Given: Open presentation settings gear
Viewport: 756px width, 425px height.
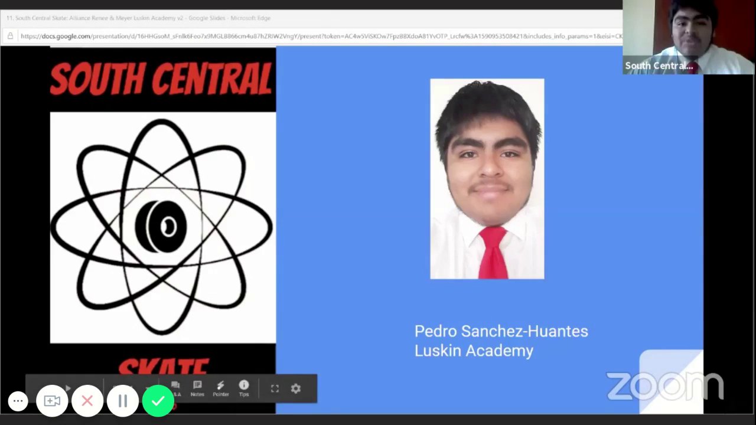Looking at the screenshot, I should click(x=296, y=388).
